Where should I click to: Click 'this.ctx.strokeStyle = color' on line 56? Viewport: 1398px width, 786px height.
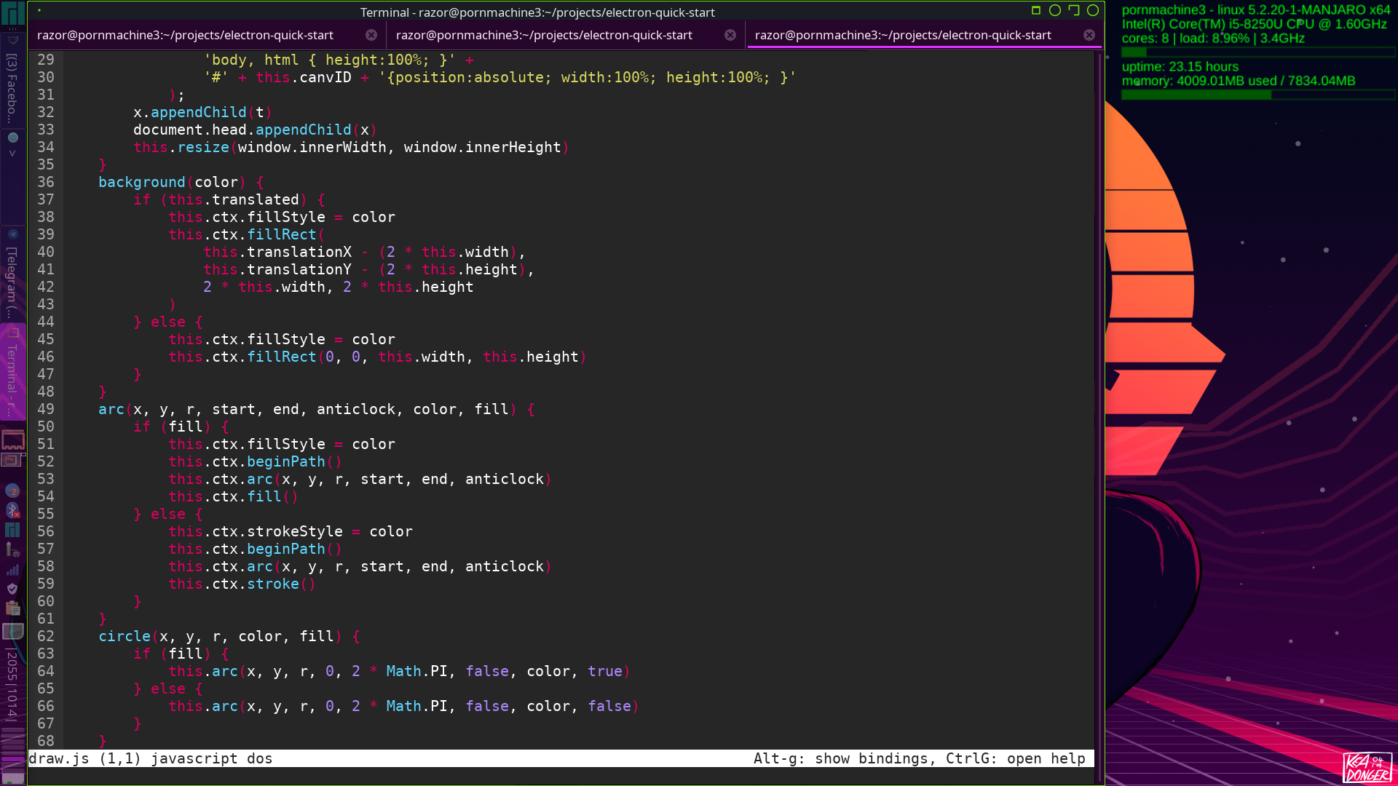291,531
